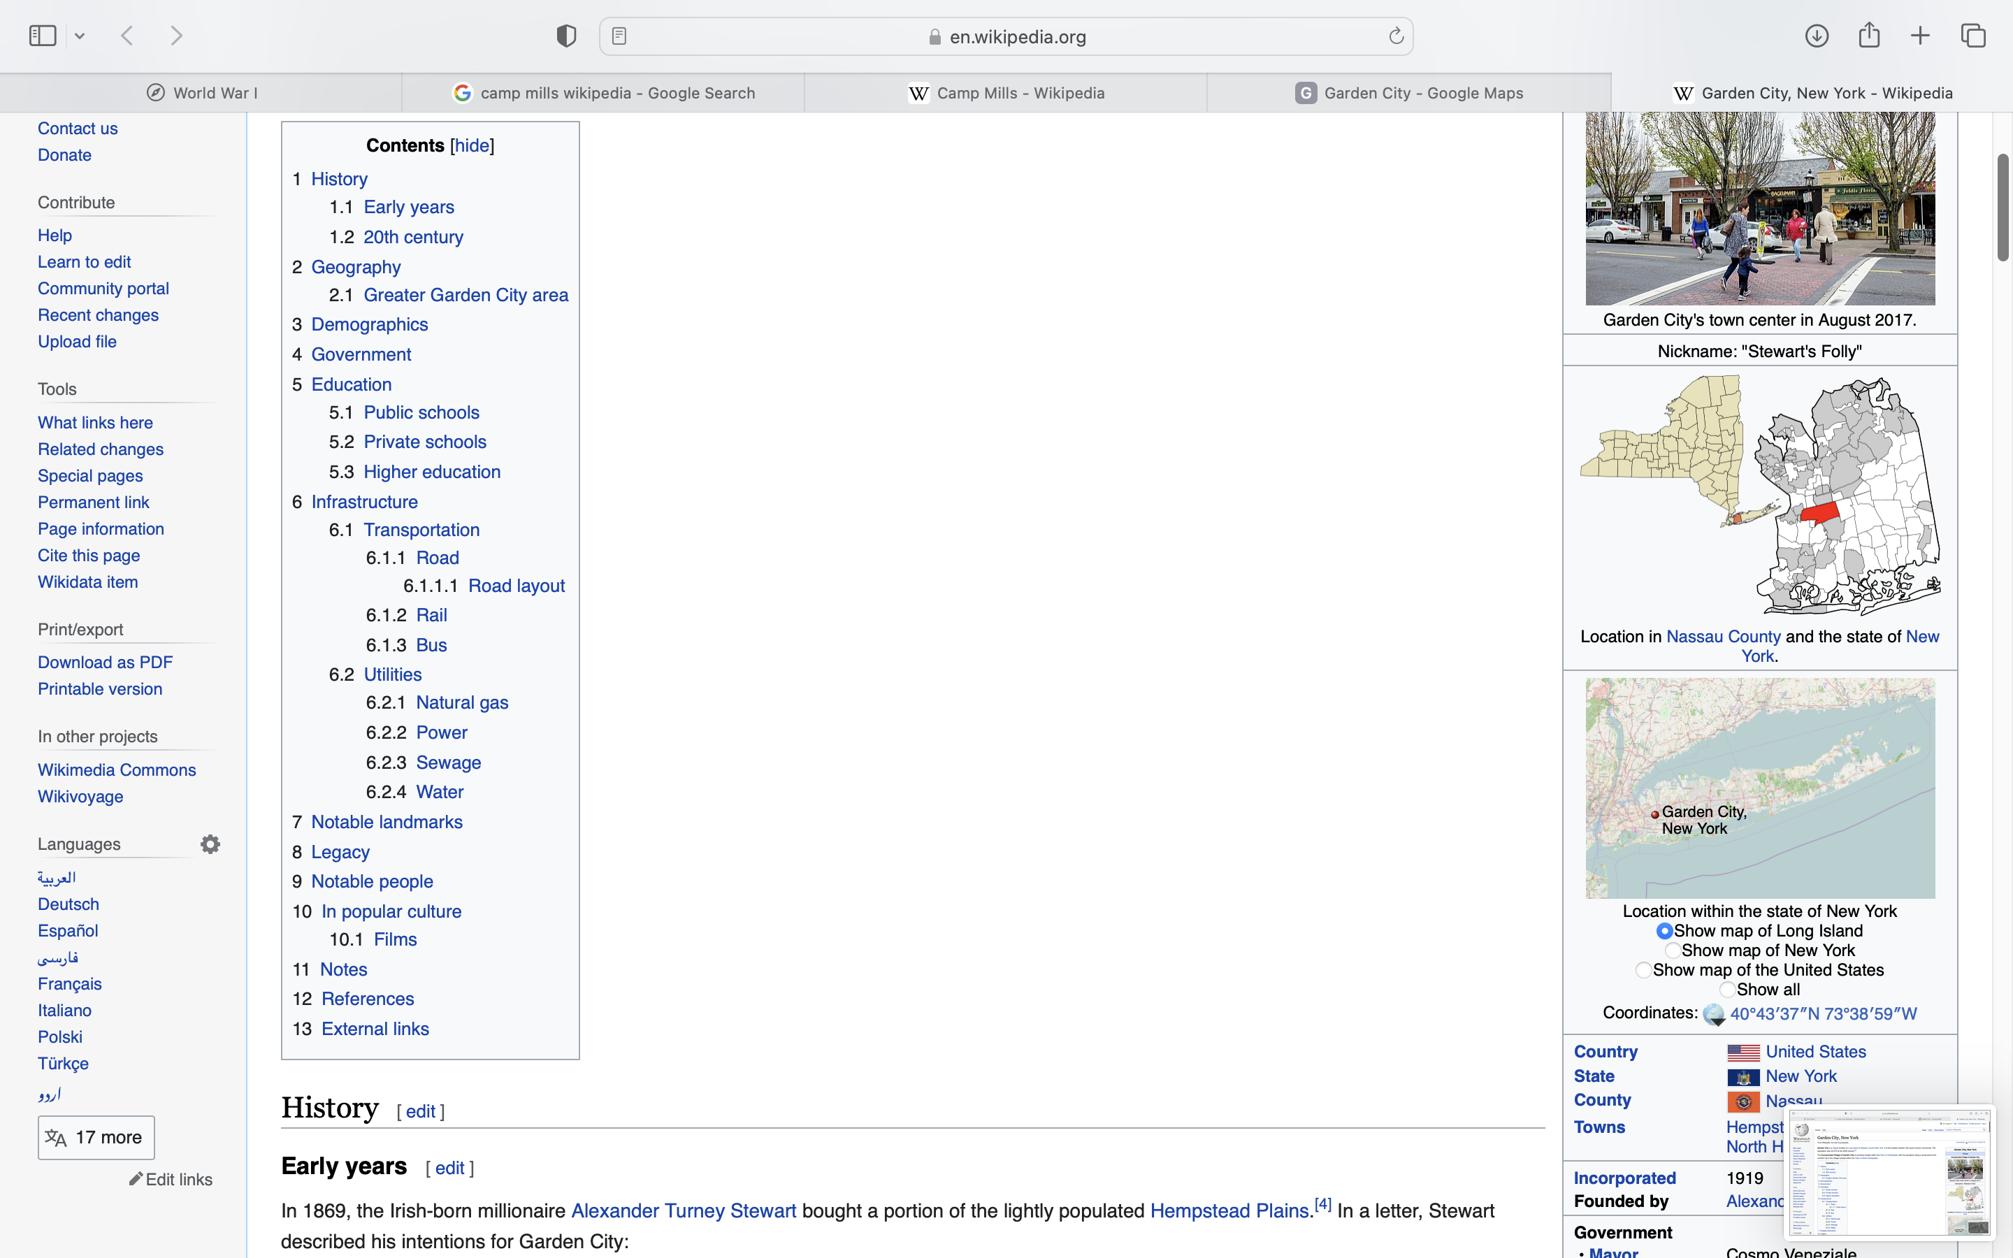Reload the page with the refresh icon

[1396, 36]
